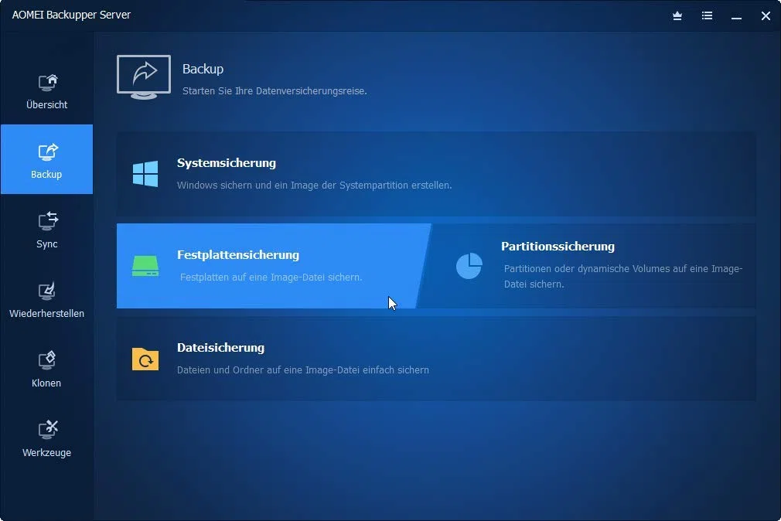Open the Übersicht sidebar icon
This screenshot has height=521, width=781.
tap(48, 83)
